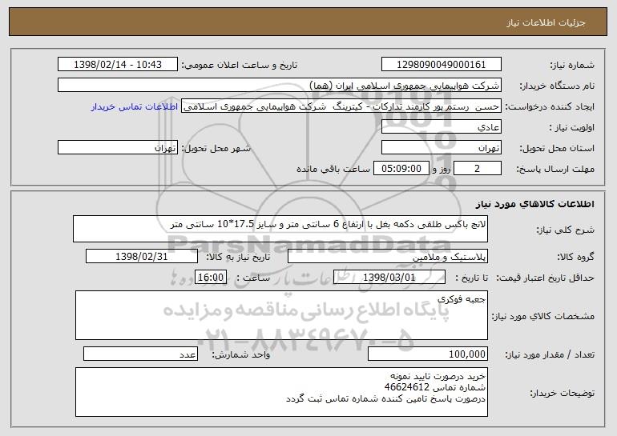The width and height of the screenshot is (617, 436).
Task: Select the need number field 1298090049000161
Action: (441, 65)
